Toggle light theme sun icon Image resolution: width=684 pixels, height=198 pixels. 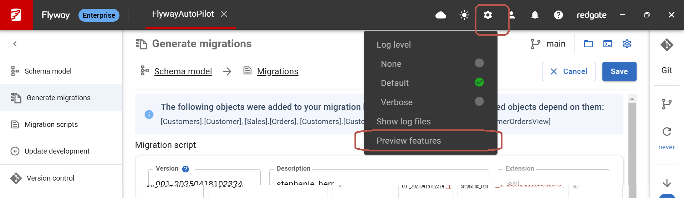[x=464, y=15]
